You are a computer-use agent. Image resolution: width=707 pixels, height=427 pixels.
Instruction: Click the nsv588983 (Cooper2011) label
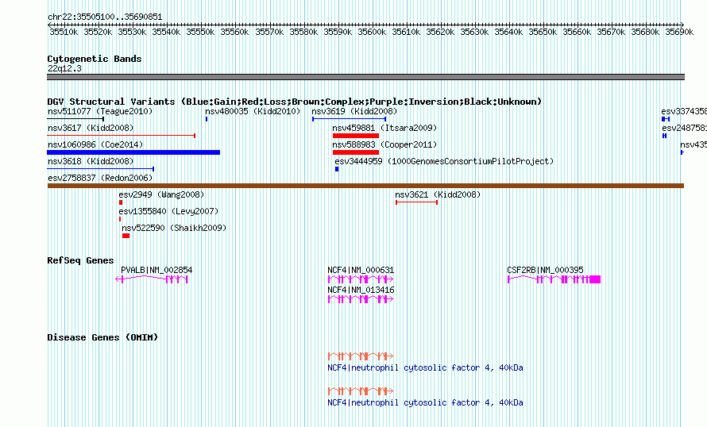[384, 144]
